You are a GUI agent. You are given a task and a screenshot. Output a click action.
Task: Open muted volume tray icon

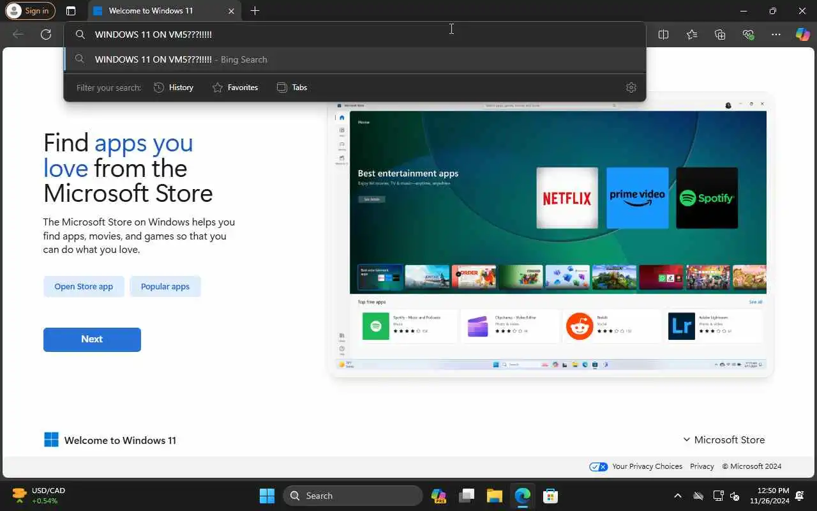(x=735, y=496)
